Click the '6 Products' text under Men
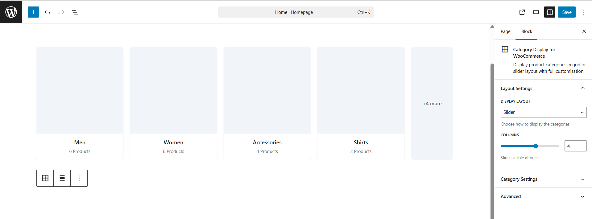The height and width of the screenshot is (219, 592). [80, 151]
